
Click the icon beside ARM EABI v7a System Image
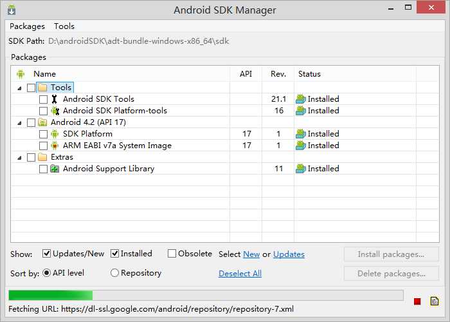pos(55,146)
